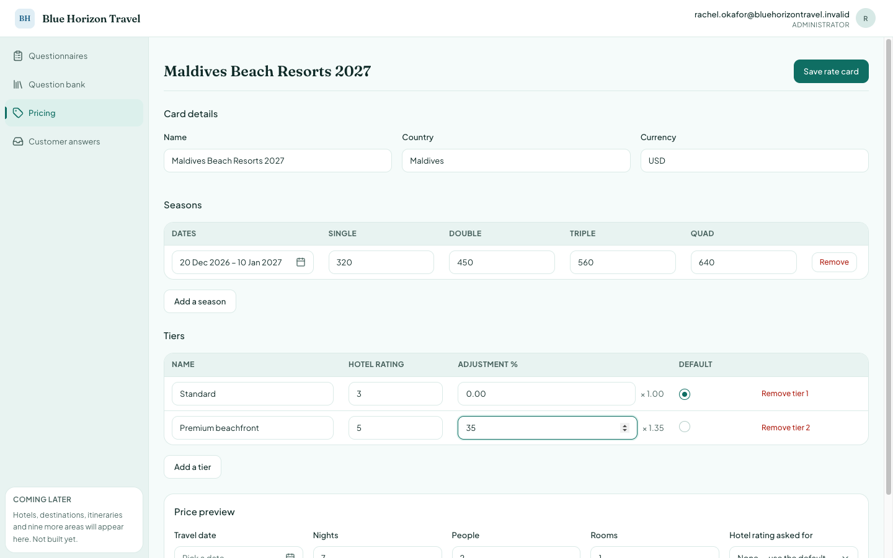Click the page vertical scrollbar
The height and width of the screenshot is (558, 893).
click(889, 267)
